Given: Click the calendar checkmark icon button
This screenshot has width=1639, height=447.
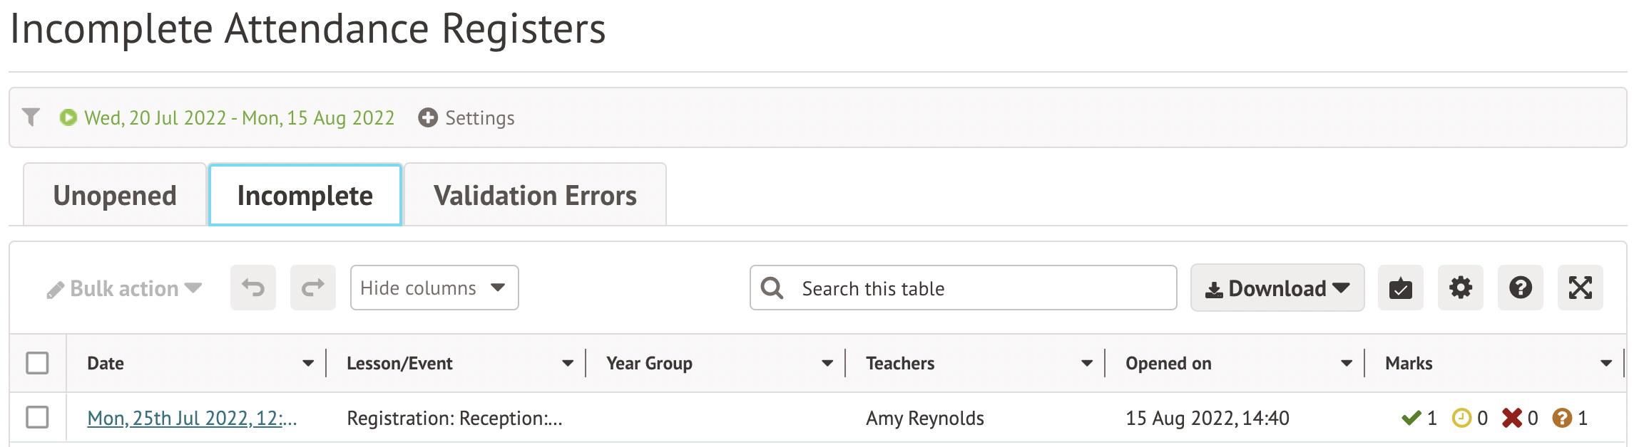Looking at the screenshot, I should 1400,288.
